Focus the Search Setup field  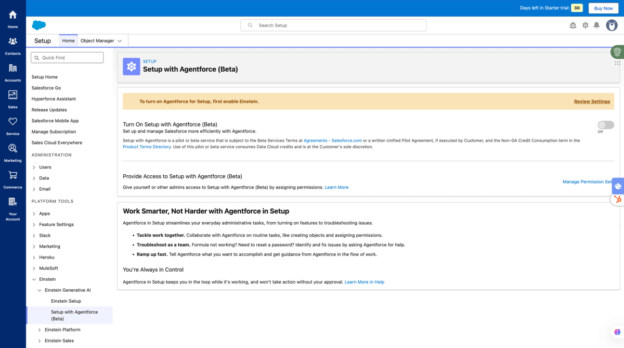pyautogui.click(x=333, y=25)
